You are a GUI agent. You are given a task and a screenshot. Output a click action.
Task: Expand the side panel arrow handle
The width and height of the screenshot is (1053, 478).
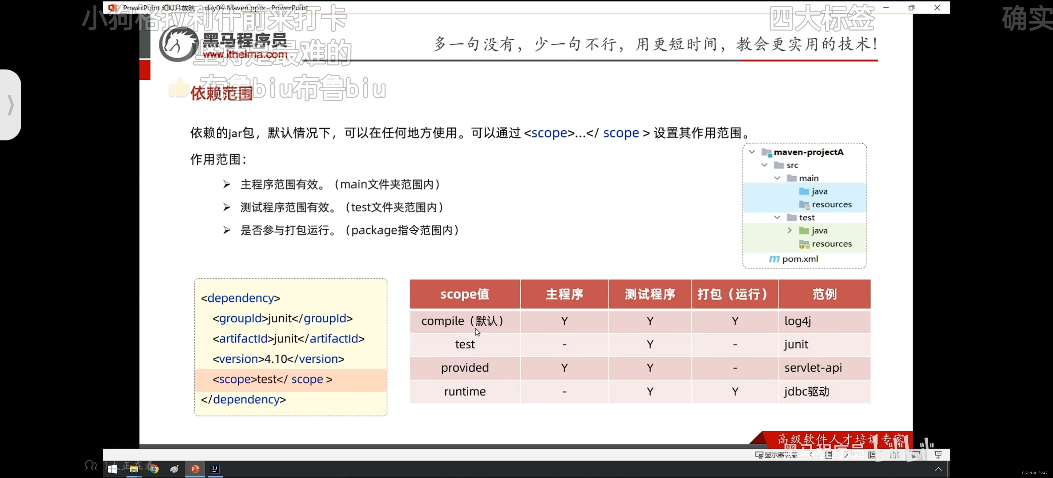11,105
